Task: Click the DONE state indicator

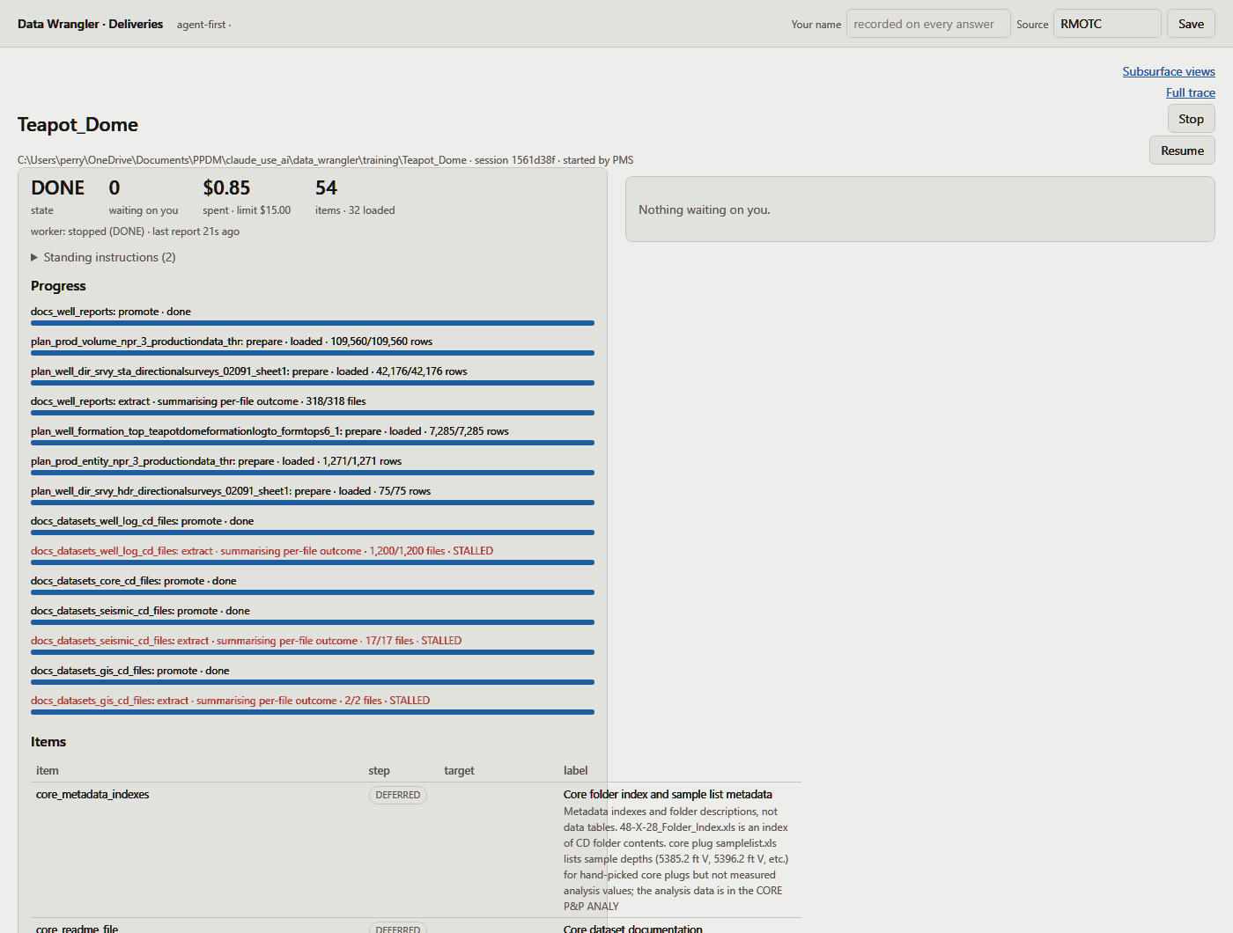Action: [57, 187]
